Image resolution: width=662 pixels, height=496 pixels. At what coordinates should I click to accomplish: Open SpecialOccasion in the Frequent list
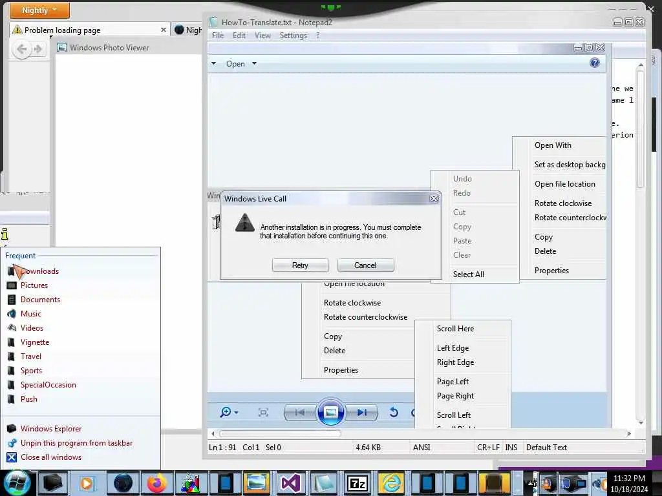click(x=48, y=385)
